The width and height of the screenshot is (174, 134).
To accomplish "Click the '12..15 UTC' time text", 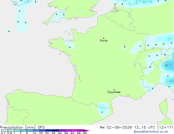I will pos(145,127).
